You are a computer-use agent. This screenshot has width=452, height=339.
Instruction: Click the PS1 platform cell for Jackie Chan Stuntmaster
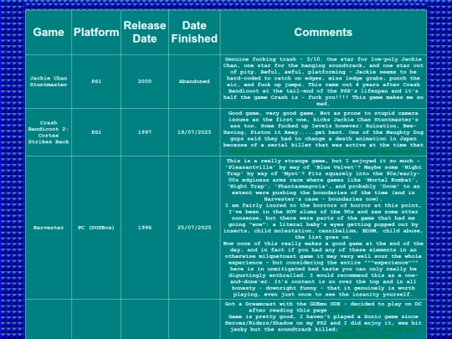96,81
